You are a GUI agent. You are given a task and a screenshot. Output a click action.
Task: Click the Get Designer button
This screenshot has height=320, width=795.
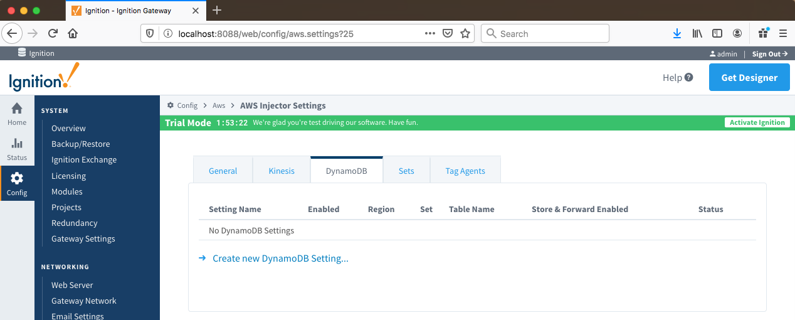click(x=749, y=78)
